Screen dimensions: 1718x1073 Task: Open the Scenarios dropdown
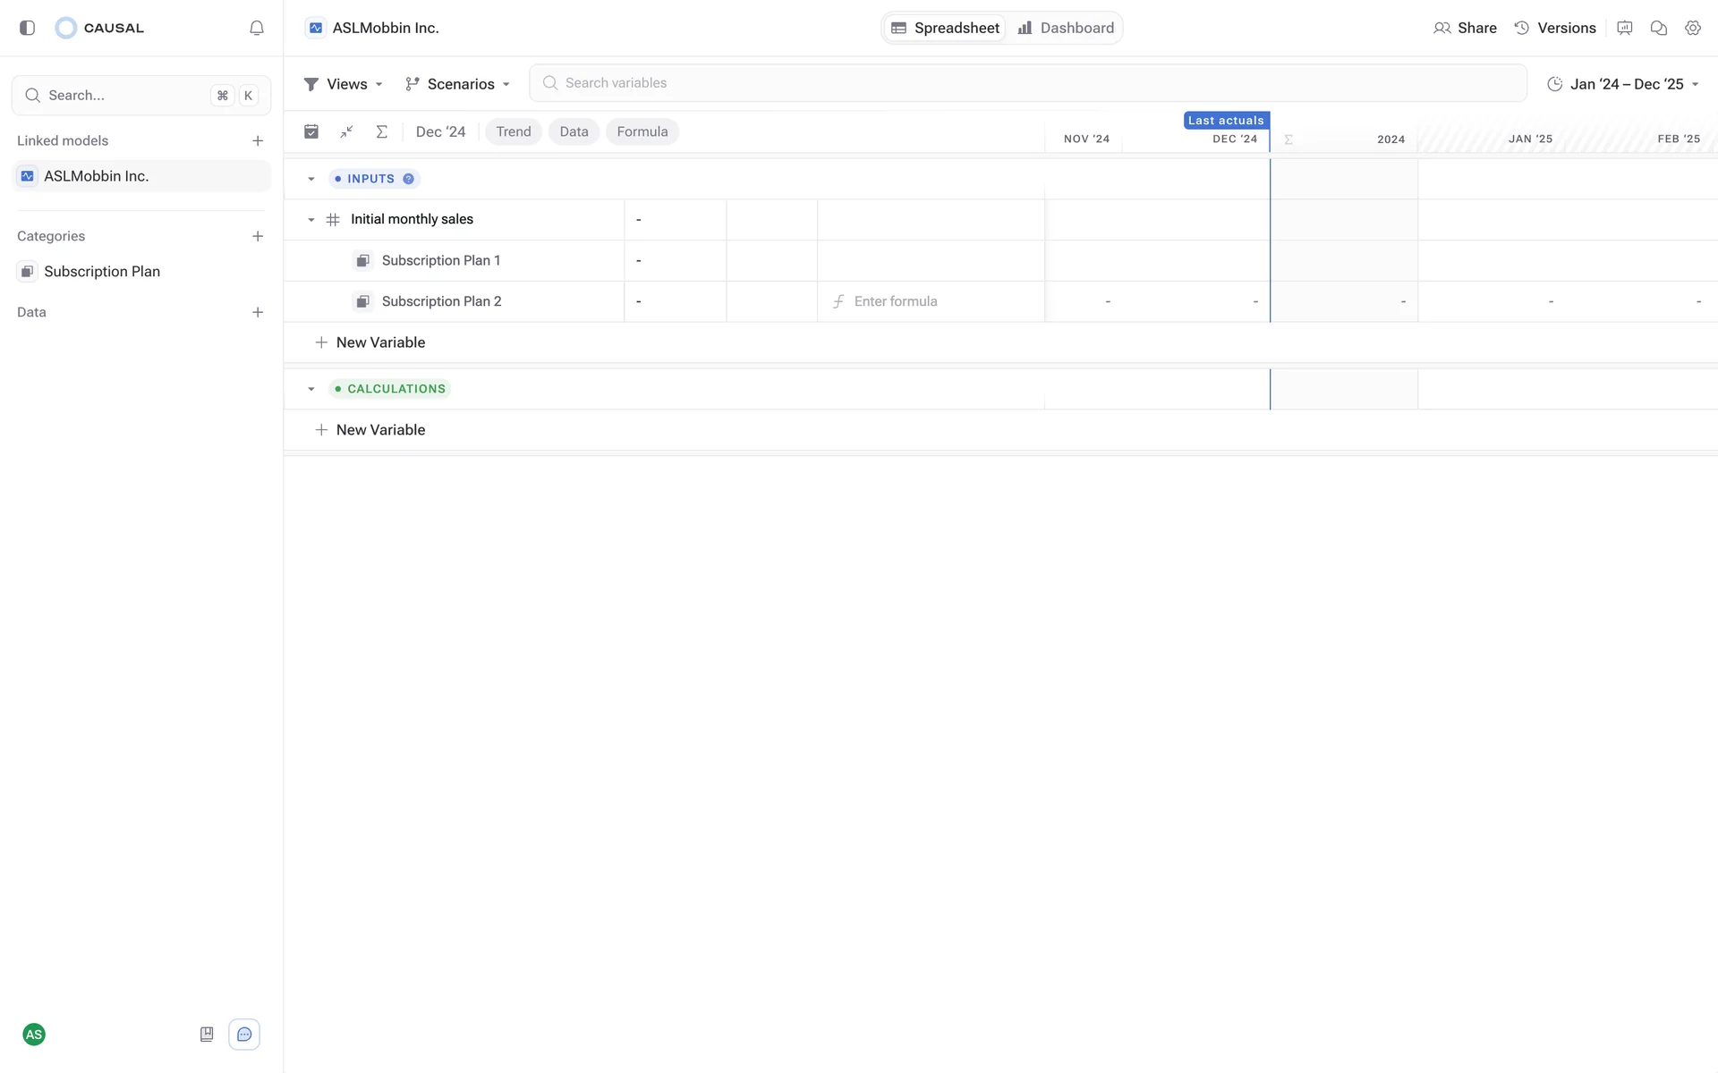click(x=458, y=84)
